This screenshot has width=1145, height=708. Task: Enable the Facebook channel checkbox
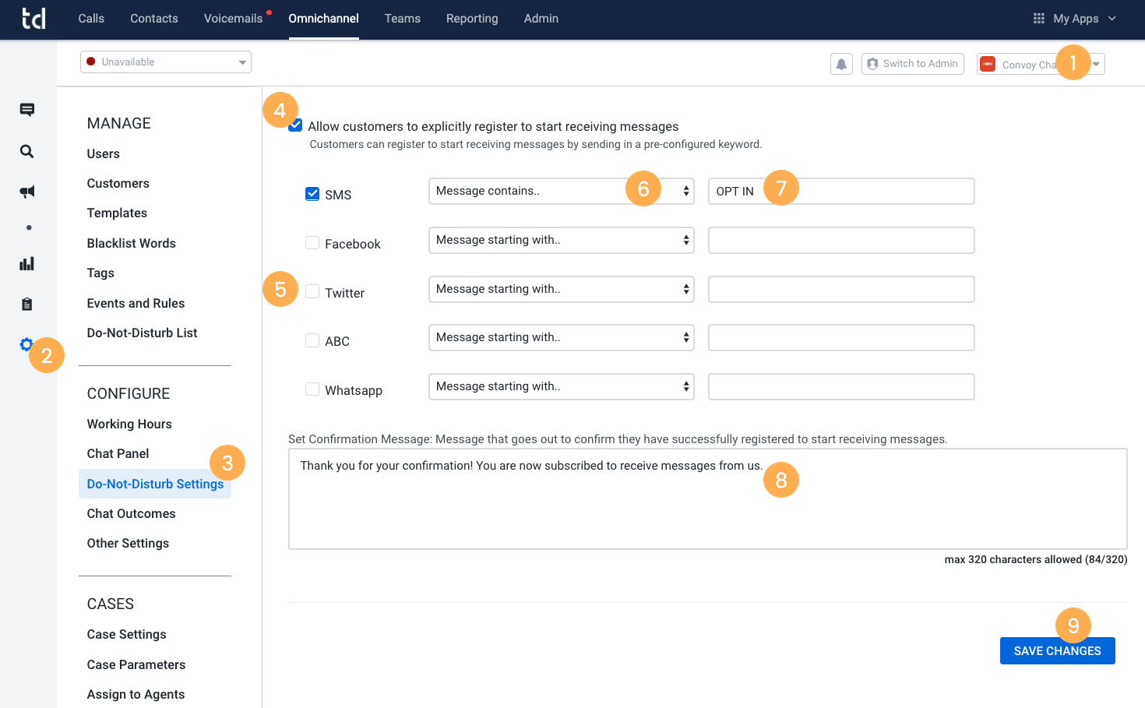(x=312, y=243)
